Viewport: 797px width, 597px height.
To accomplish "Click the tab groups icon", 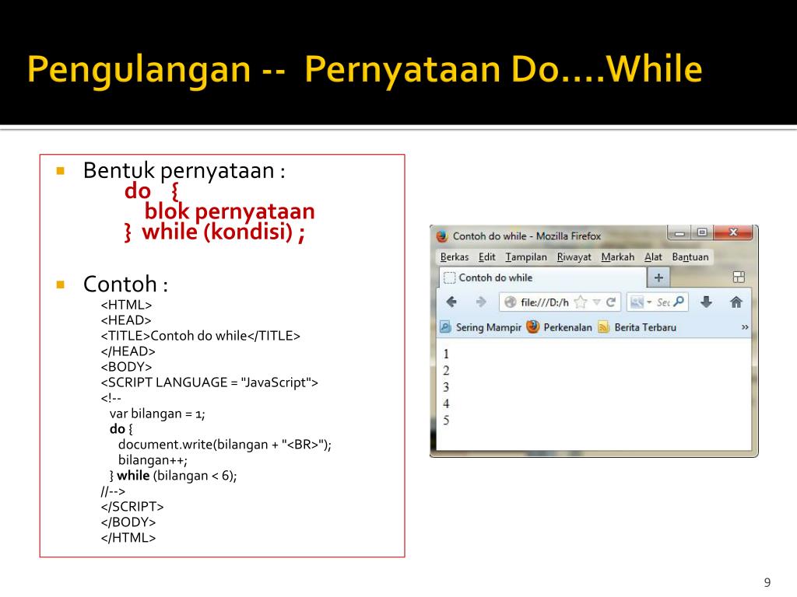I will coord(739,278).
